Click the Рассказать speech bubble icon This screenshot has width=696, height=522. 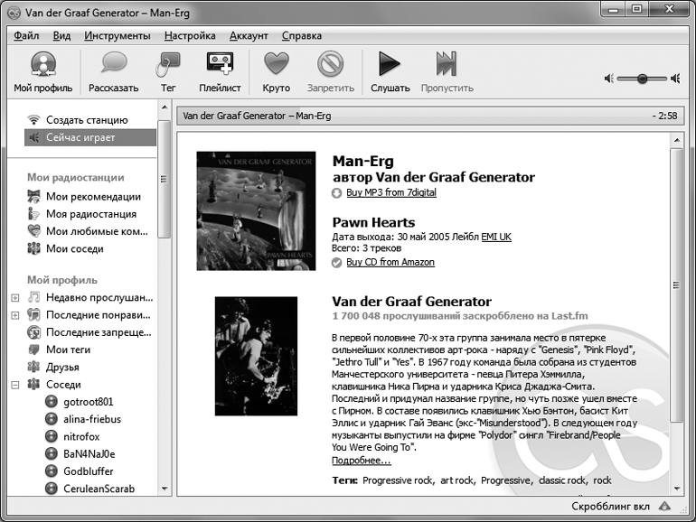(x=113, y=65)
